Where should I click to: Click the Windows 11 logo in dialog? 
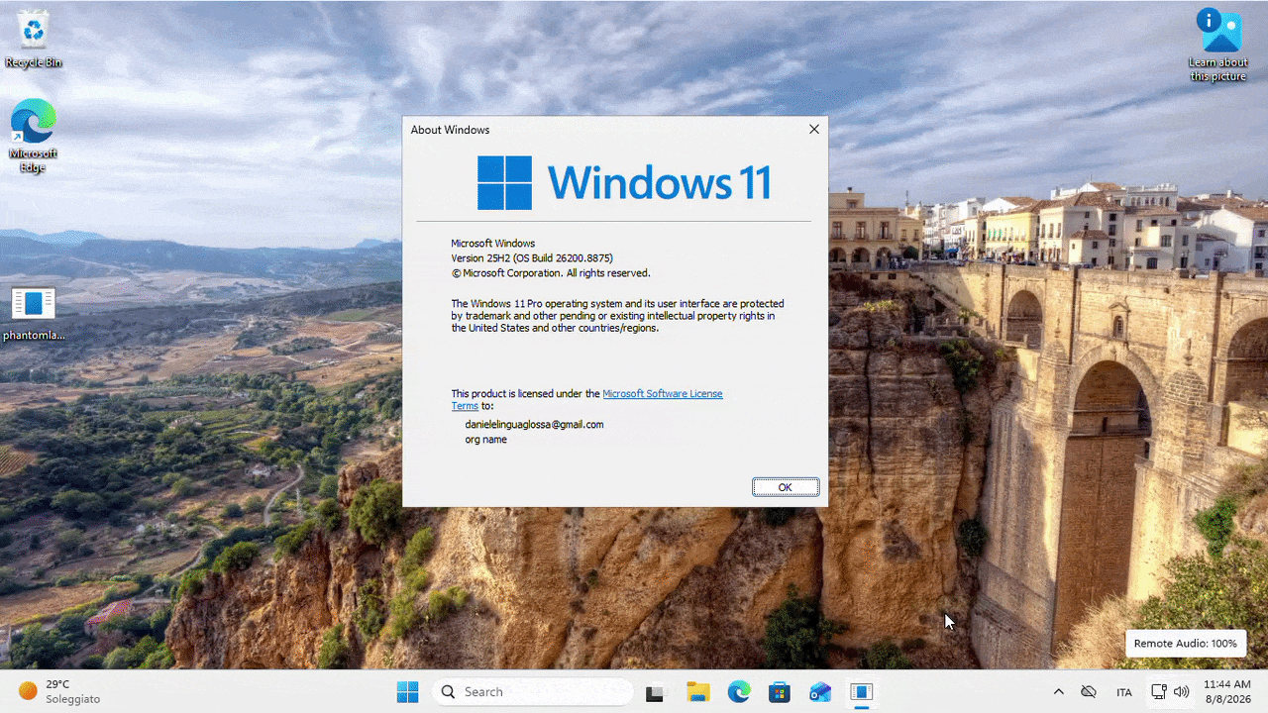click(x=624, y=183)
